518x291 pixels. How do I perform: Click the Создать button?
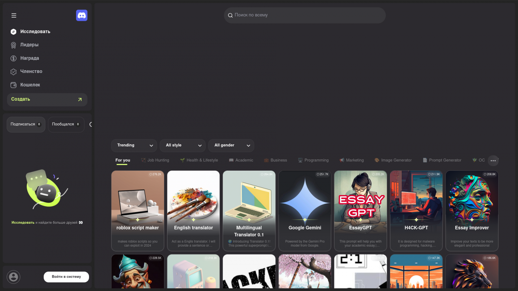[x=47, y=99]
